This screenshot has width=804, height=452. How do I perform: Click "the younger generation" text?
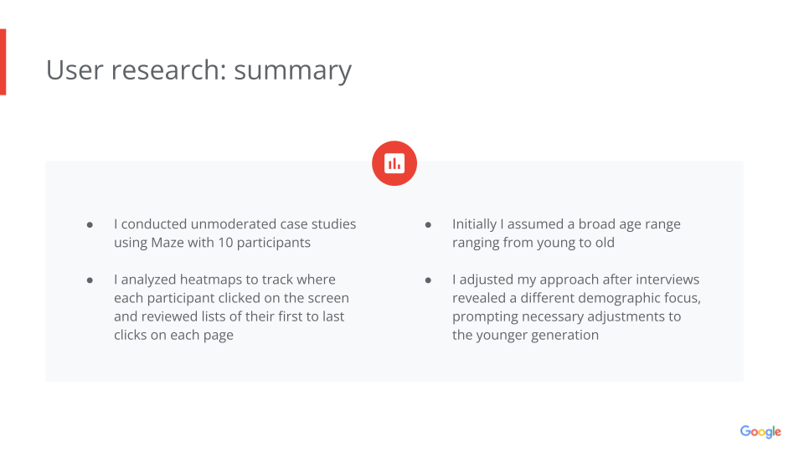525,335
